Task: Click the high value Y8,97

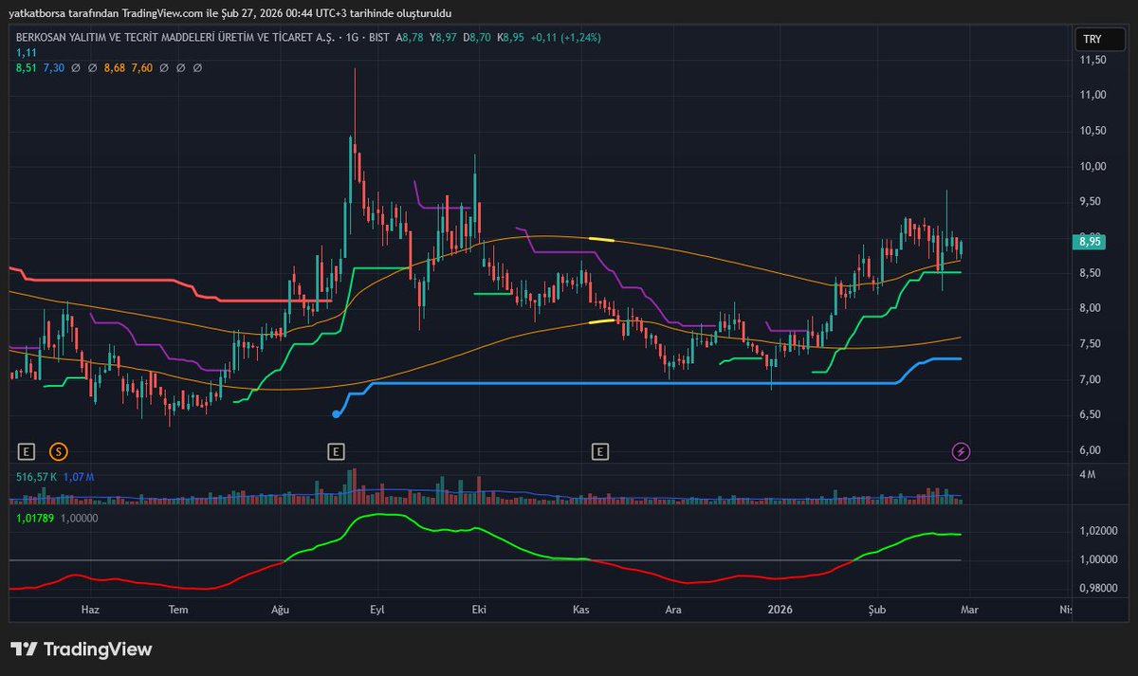Action: (444, 37)
